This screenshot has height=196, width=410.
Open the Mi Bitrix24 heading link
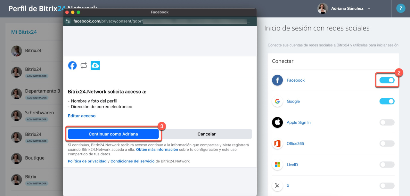pyautogui.click(x=24, y=32)
